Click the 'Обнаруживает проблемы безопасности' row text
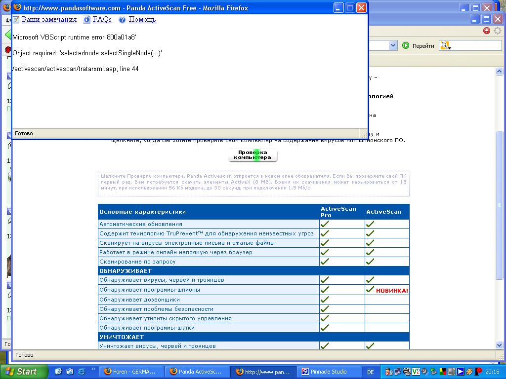 [157, 309]
